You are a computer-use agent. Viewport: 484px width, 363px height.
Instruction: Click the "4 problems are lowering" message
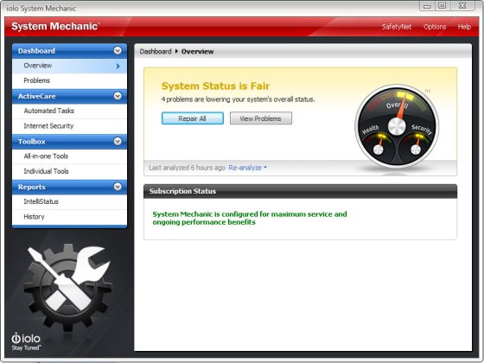tap(238, 99)
